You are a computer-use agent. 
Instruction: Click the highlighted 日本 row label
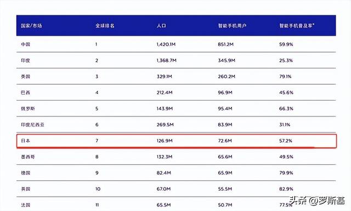coord(26,141)
